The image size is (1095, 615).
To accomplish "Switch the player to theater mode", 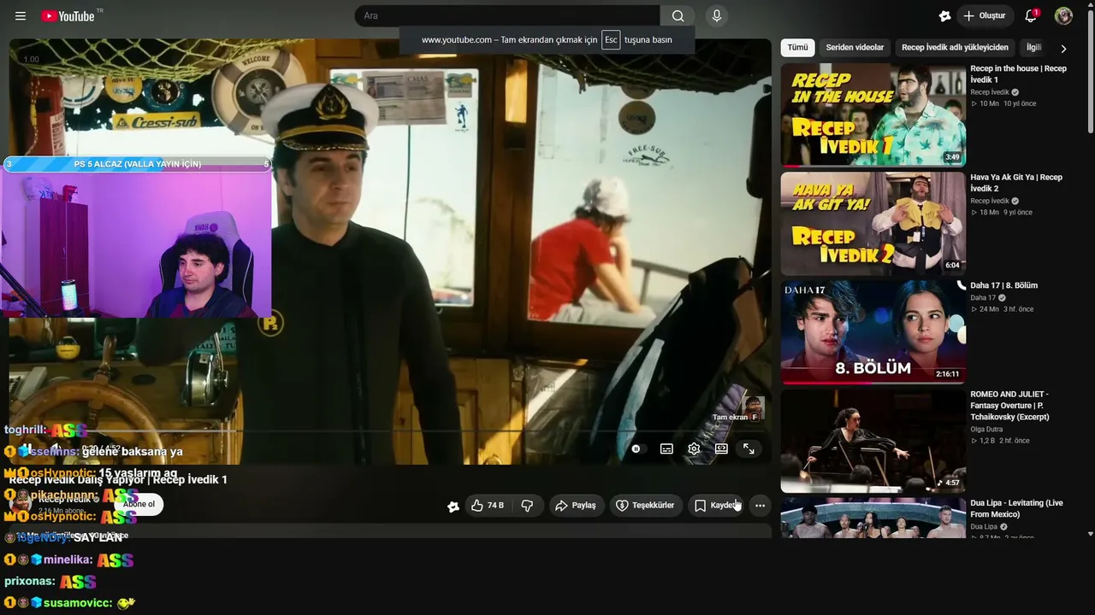I will click(721, 449).
